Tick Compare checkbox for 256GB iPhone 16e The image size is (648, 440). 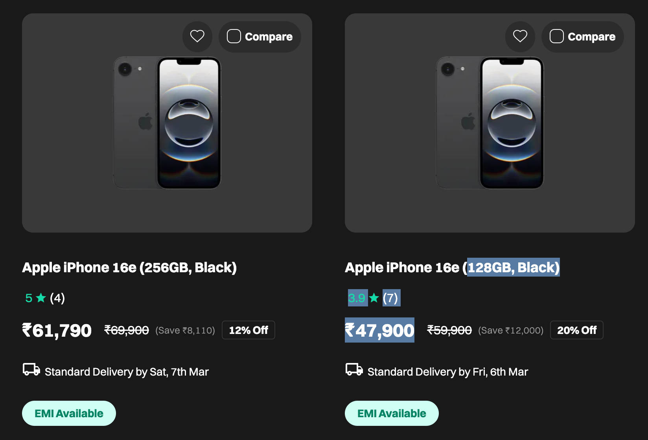[x=234, y=37]
